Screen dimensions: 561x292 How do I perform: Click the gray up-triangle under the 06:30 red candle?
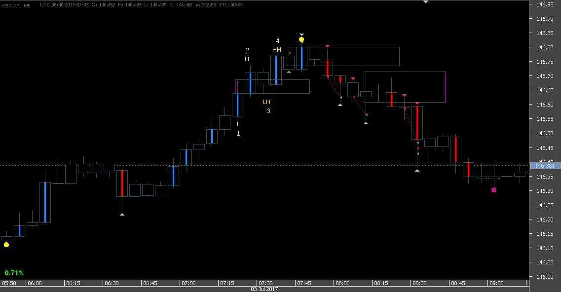[122, 214]
